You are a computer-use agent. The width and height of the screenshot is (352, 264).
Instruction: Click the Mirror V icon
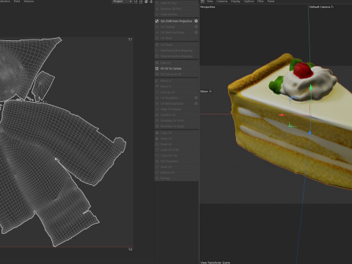157,87
